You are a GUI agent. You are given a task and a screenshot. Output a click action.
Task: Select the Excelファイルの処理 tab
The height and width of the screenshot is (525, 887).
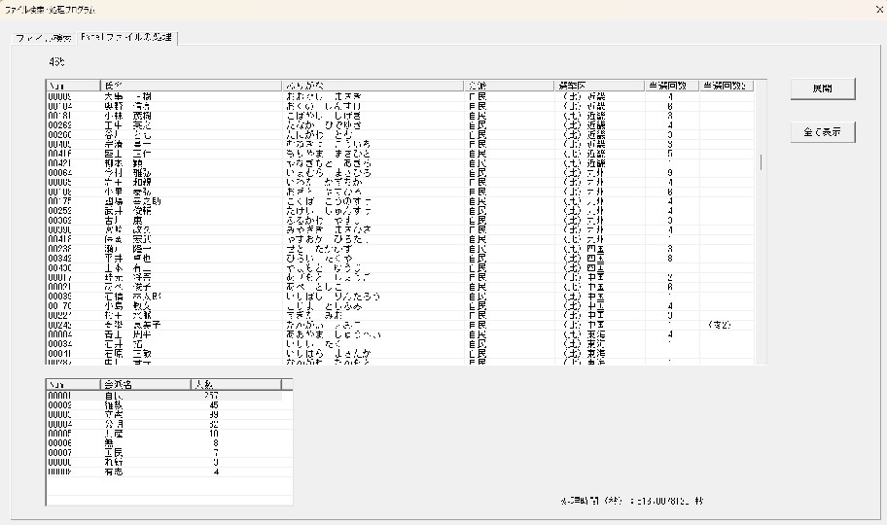(127, 38)
